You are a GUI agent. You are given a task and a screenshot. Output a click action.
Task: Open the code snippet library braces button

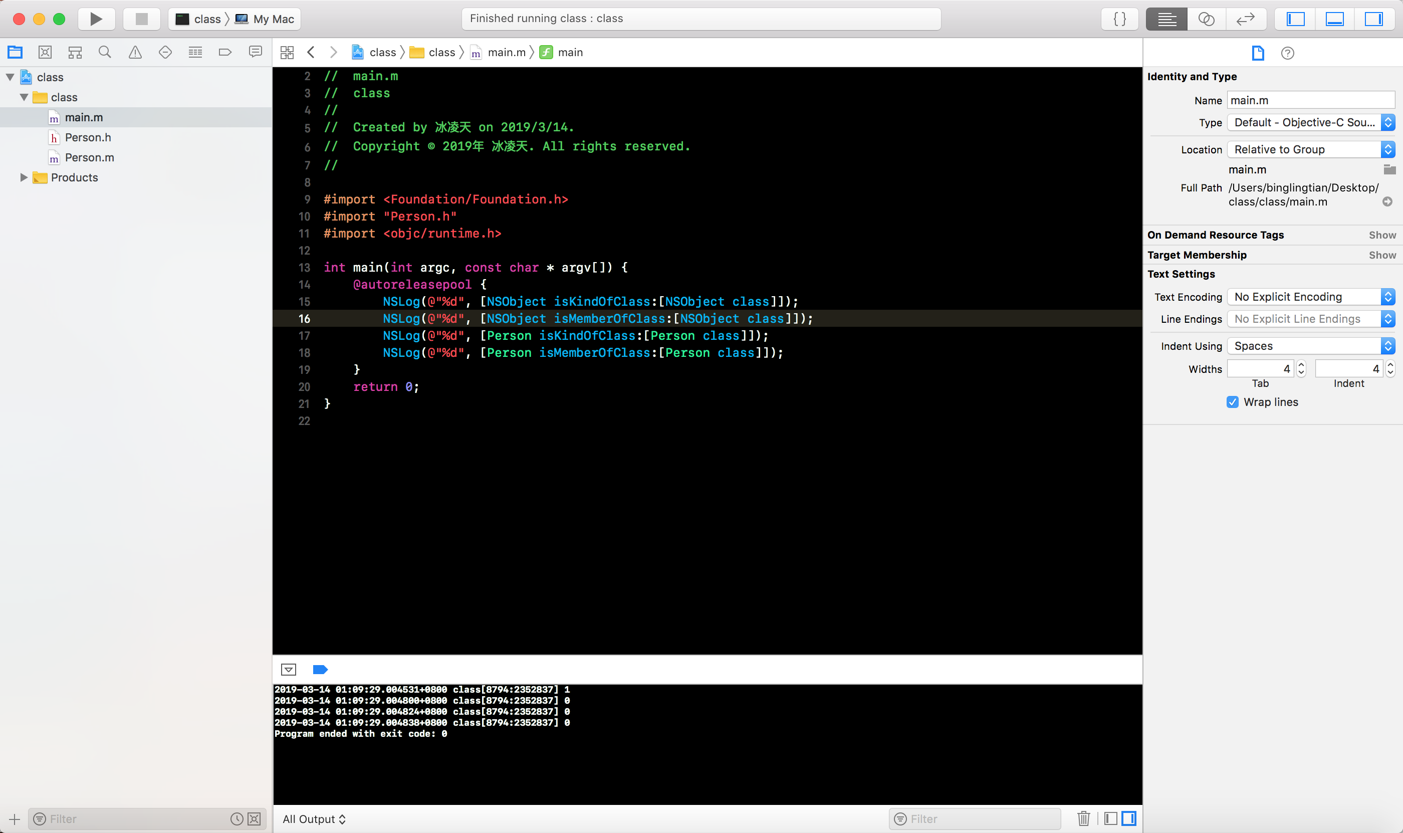tap(1119, 19)
